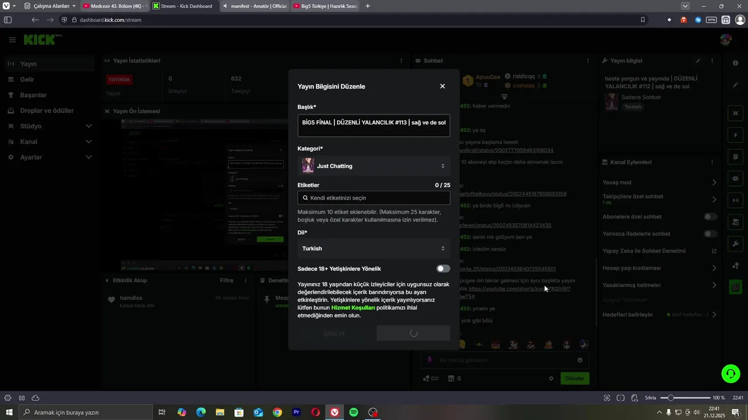The image size is (748, 420).
Task: Click the pencil icon in right toolbar
Action: (x=735, y=85)
